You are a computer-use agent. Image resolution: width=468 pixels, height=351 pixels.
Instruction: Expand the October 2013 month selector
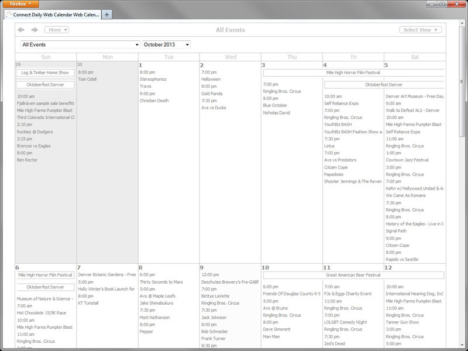click(x=166, y=44)
